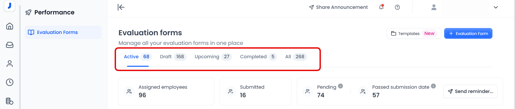Open the notifications bell

[381, 7]
